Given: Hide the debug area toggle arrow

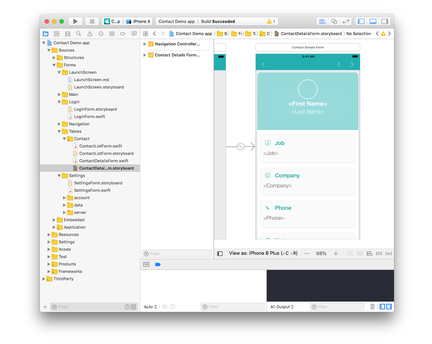Looking at the screenshot, I should [146, 264].
